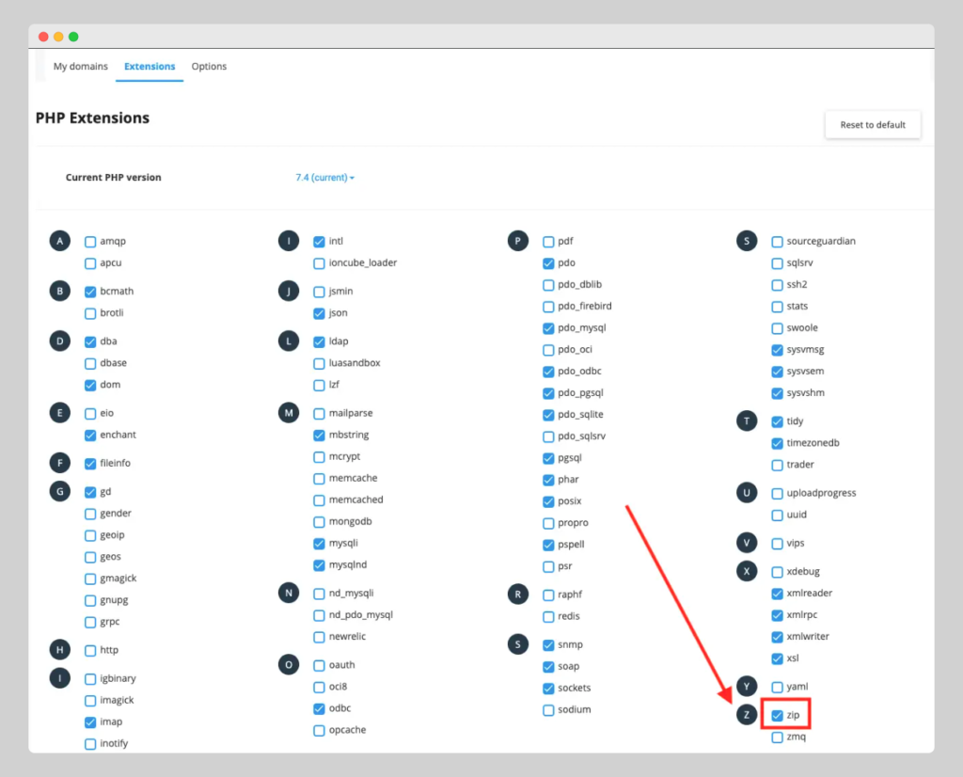Click the letter X section badge
This screenshot has width=963, height=777.
[746, 571]
